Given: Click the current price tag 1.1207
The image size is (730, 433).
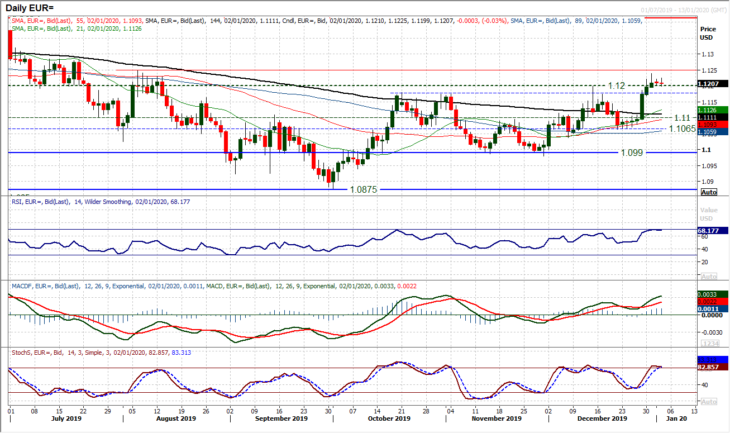Looking at the screenshot, I should point(713,83).
